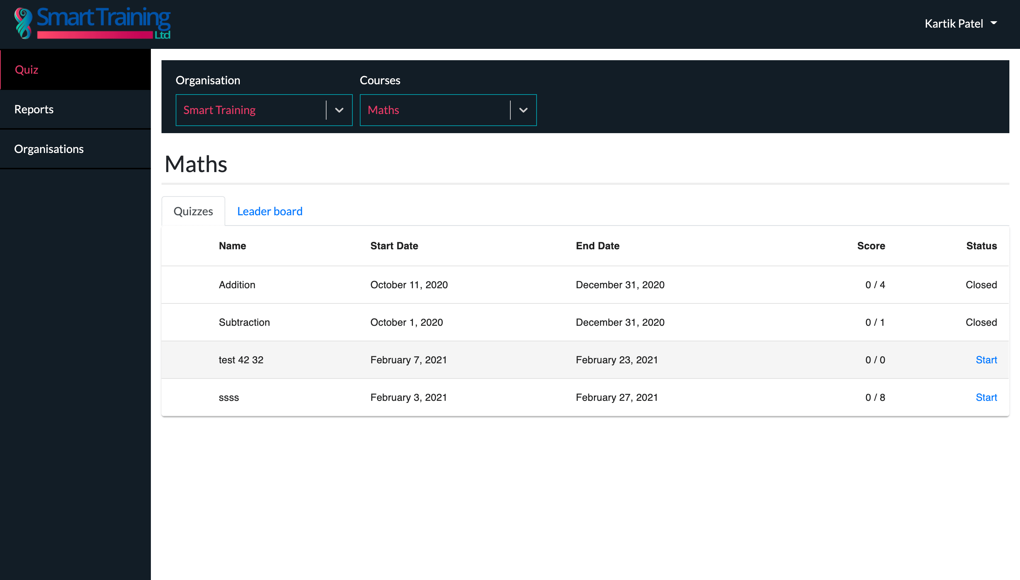Click the Status column header
Image resolution: width=1020 pixels, height=580 pixels.
coord(981,246)
